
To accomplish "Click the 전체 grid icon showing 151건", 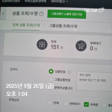I will point(42,44).
